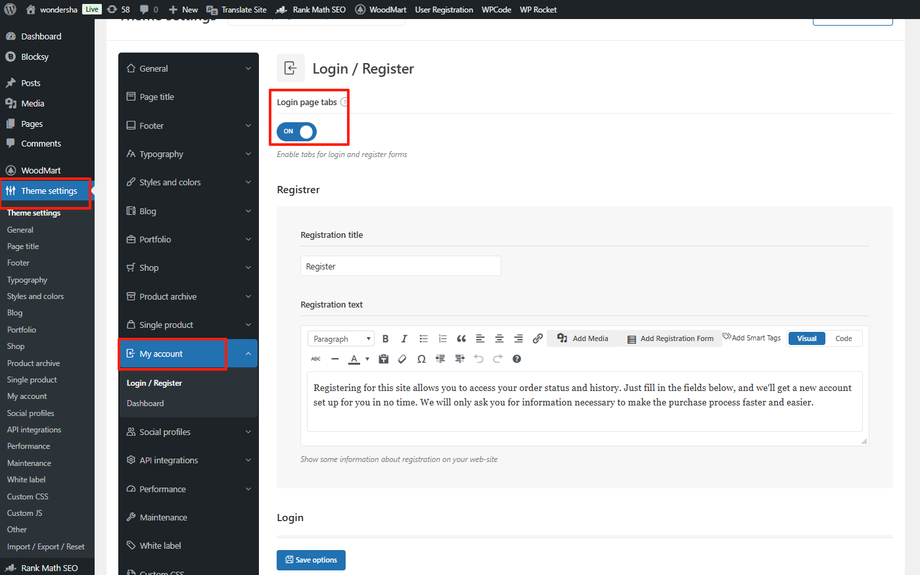This screenshot has width=920, height=575.
Task: Open the Paragraph style dropdown
Action: [x=340, y=338]
